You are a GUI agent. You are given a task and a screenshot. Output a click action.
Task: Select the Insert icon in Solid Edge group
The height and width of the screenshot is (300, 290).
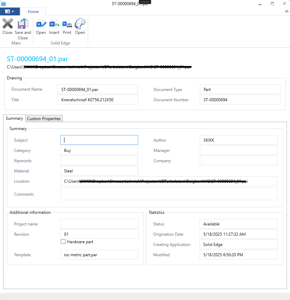click(x=54, y=25)
